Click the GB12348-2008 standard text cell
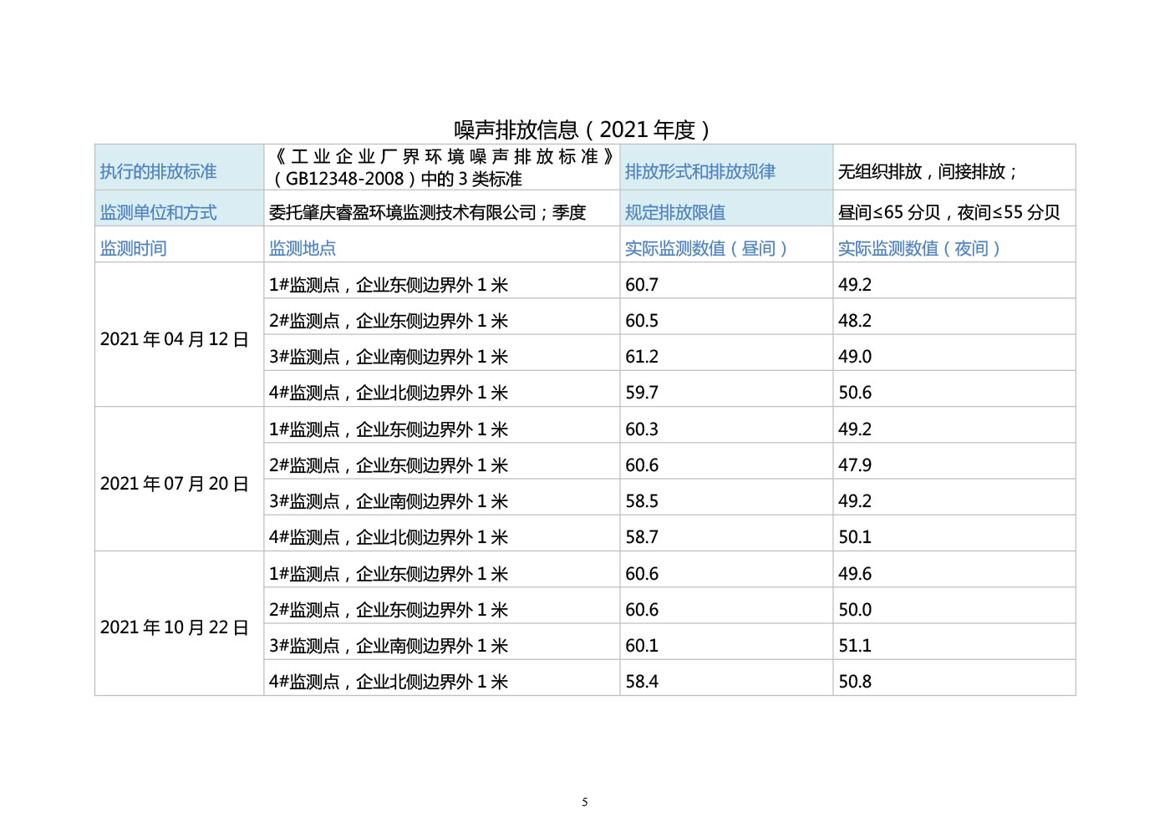The height and width of the screenshot is (827, 1170). pos(442,167)
